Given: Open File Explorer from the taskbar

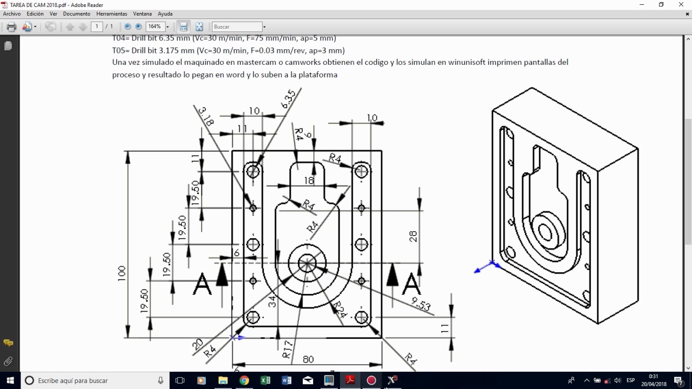Looking at the screenshot, I should click(x=223, y=380).
